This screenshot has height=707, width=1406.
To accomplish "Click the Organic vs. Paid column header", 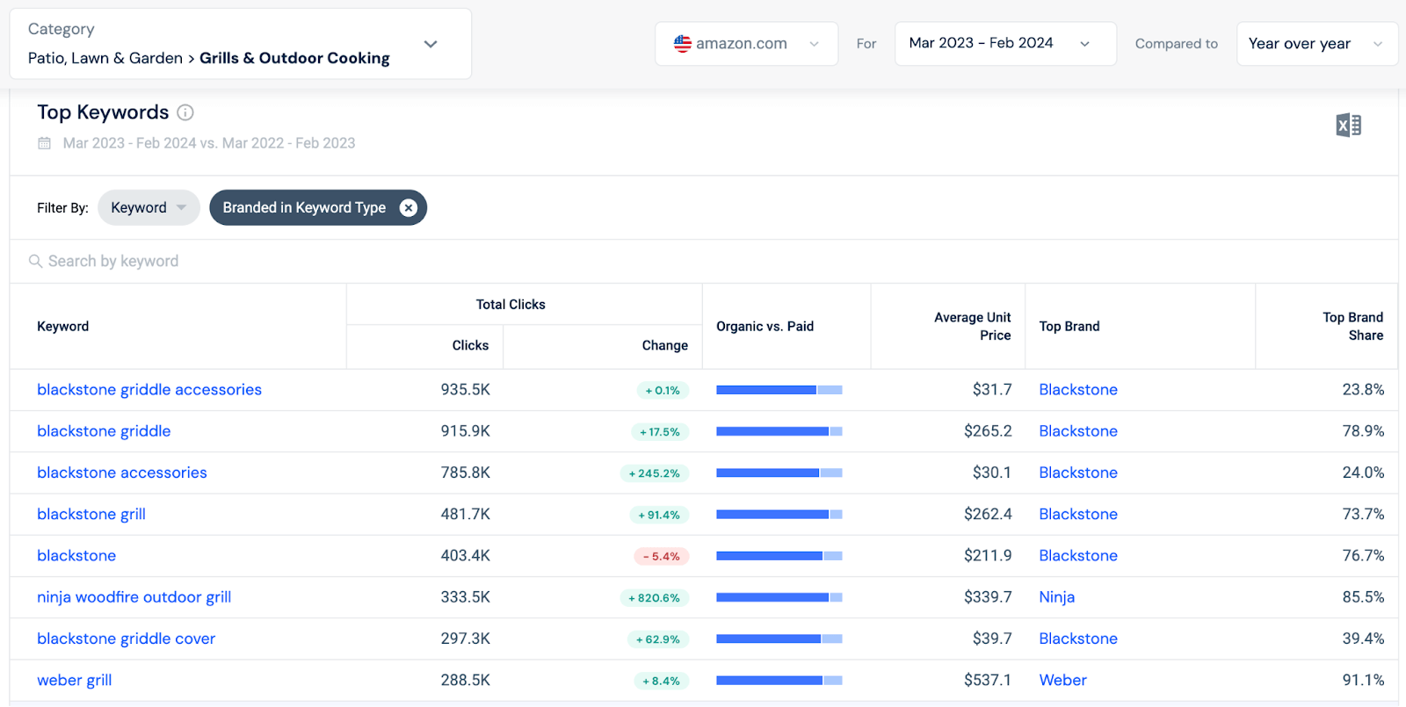I will 765,327.
